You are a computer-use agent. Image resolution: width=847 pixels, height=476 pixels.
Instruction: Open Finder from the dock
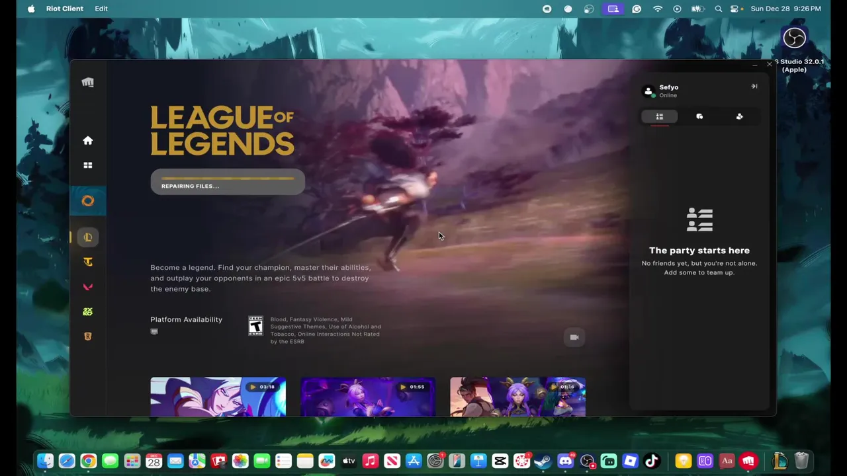coord(45,461)
